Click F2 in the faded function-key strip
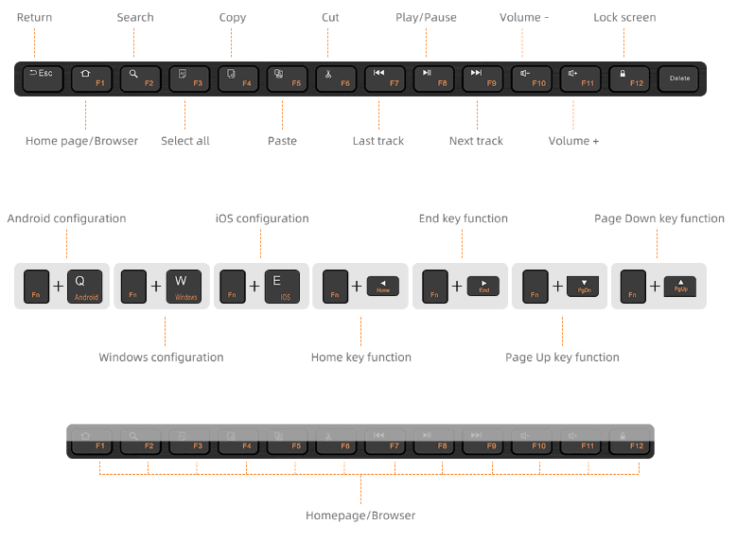This screenshot has width=737, height=542. click(x=141, y=442)
